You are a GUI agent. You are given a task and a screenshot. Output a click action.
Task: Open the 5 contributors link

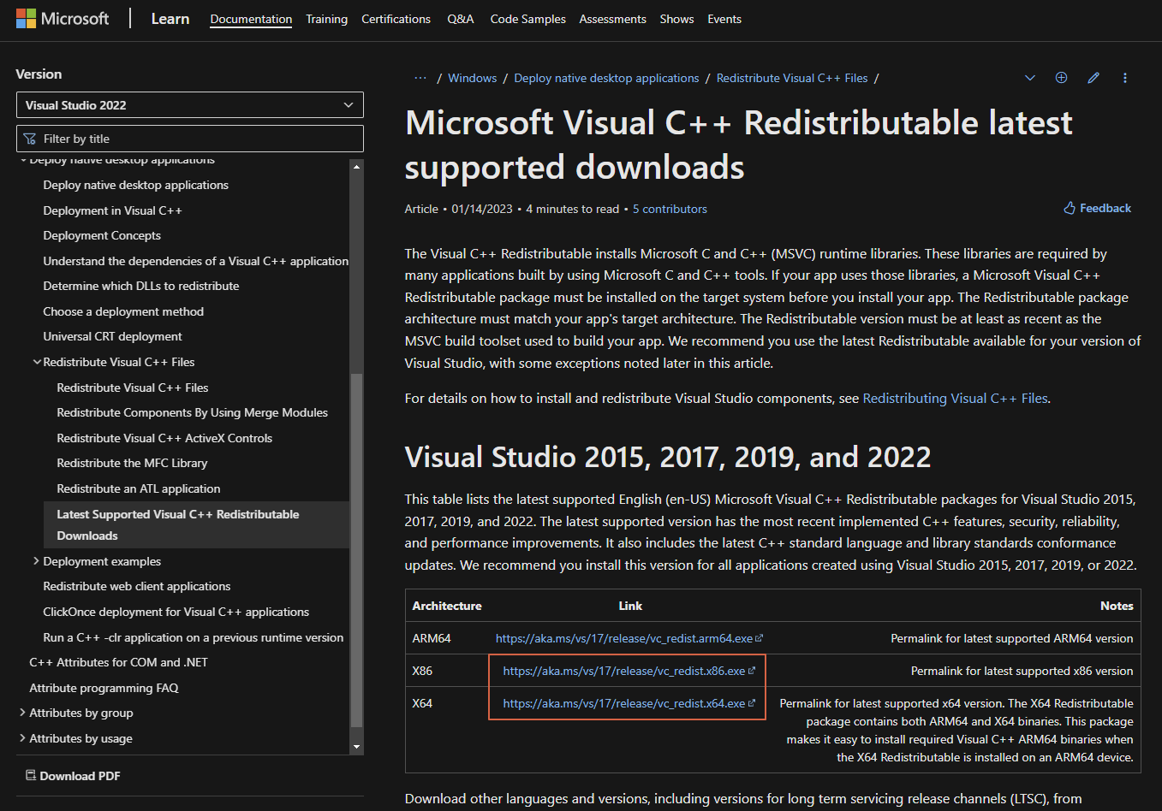(670, 209)
